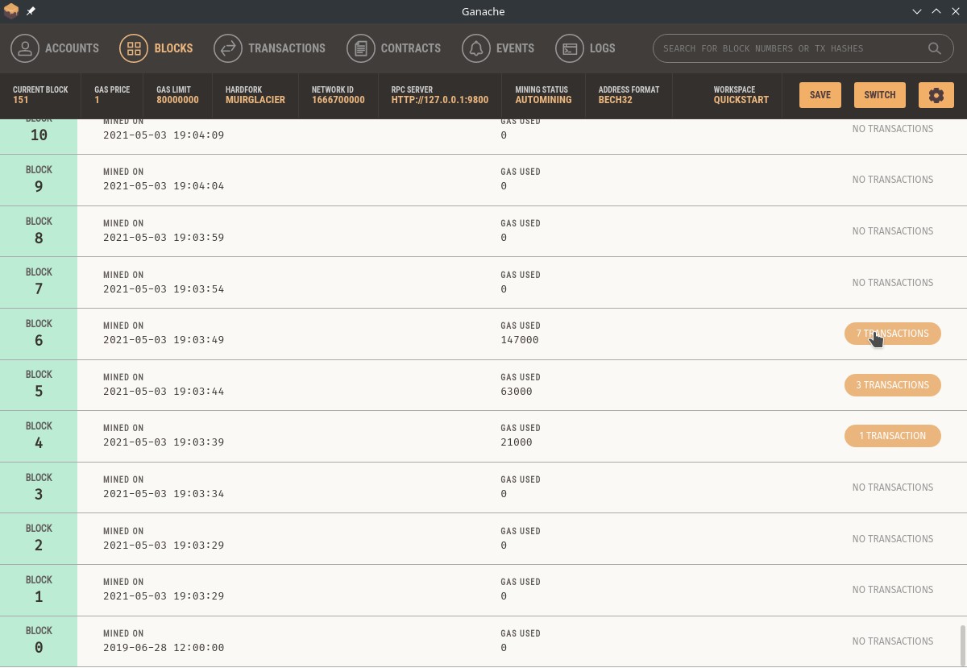Open the 7 Transactions badge of block 6
The width and height of the screenshot is (967, 668).
[x=893, y=334]
